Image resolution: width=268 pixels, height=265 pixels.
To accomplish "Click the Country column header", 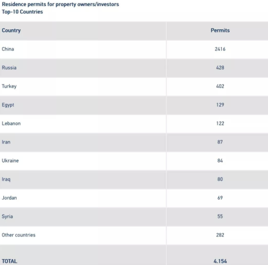I will (11, 30).
